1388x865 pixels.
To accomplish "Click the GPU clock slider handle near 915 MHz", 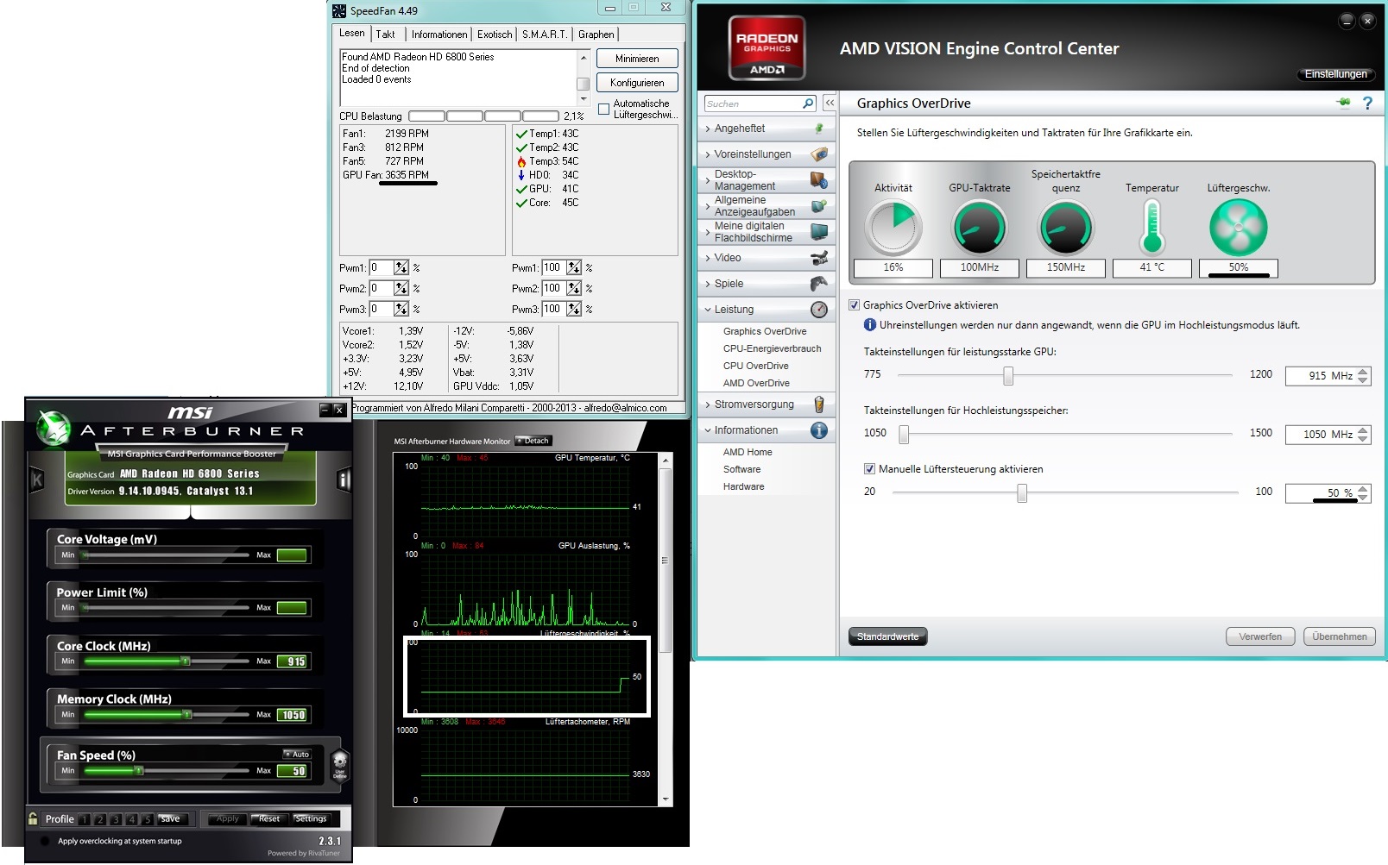I will click(1007, 376).
